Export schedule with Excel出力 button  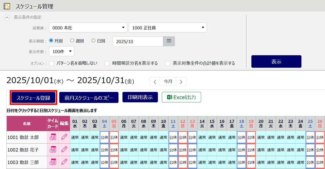click(x=181, y=97)
